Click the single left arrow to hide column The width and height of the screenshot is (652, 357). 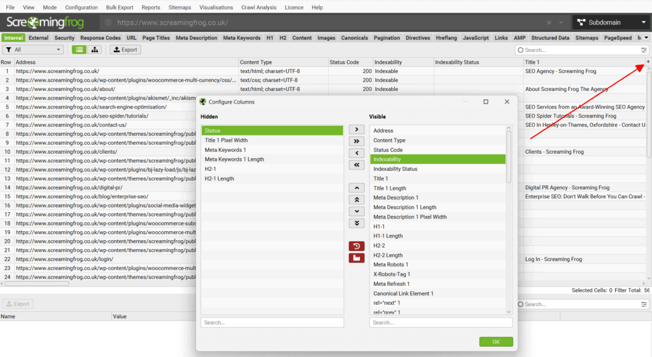coord(357,153)
